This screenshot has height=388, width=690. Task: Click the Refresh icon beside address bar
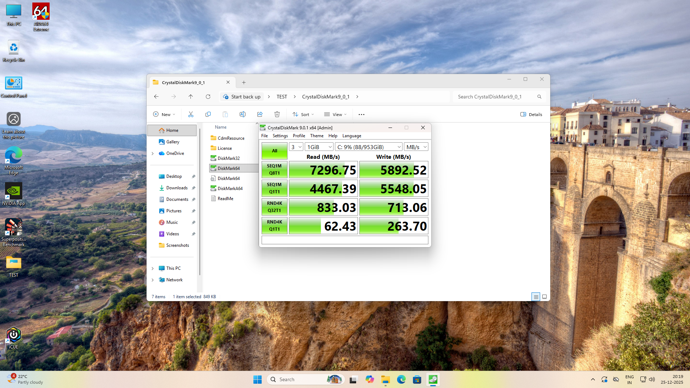click(208, 97)
